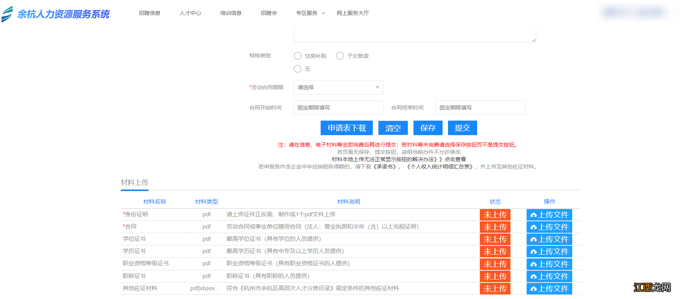
Task: Click 未上传 status in 合同 row
Action: [x=495, y=227]
